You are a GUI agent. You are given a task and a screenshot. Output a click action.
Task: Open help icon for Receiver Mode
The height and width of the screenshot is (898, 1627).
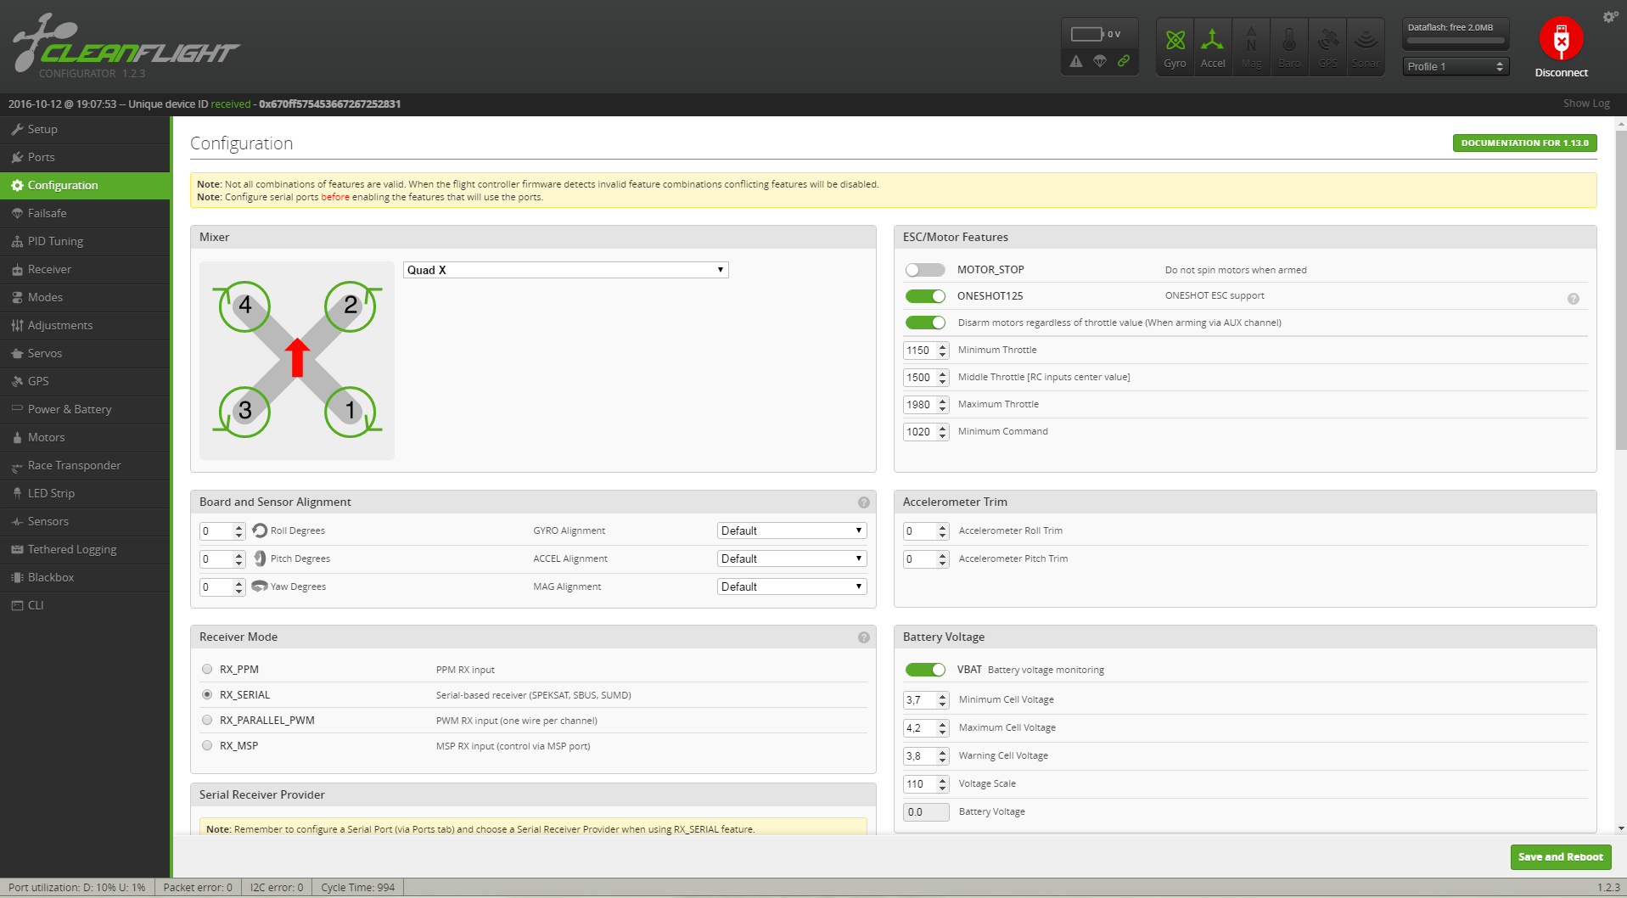(x=864, y=637)
